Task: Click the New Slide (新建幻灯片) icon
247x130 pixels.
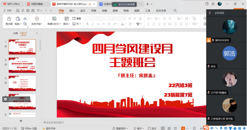Action: pyautogui.click(x=54, y=19)
